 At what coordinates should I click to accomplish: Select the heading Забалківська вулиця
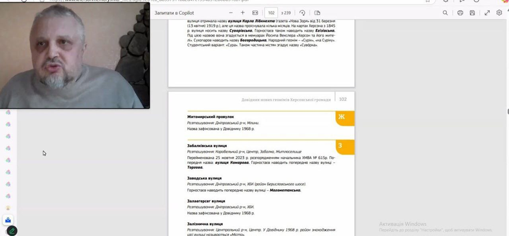coord(207,146)
